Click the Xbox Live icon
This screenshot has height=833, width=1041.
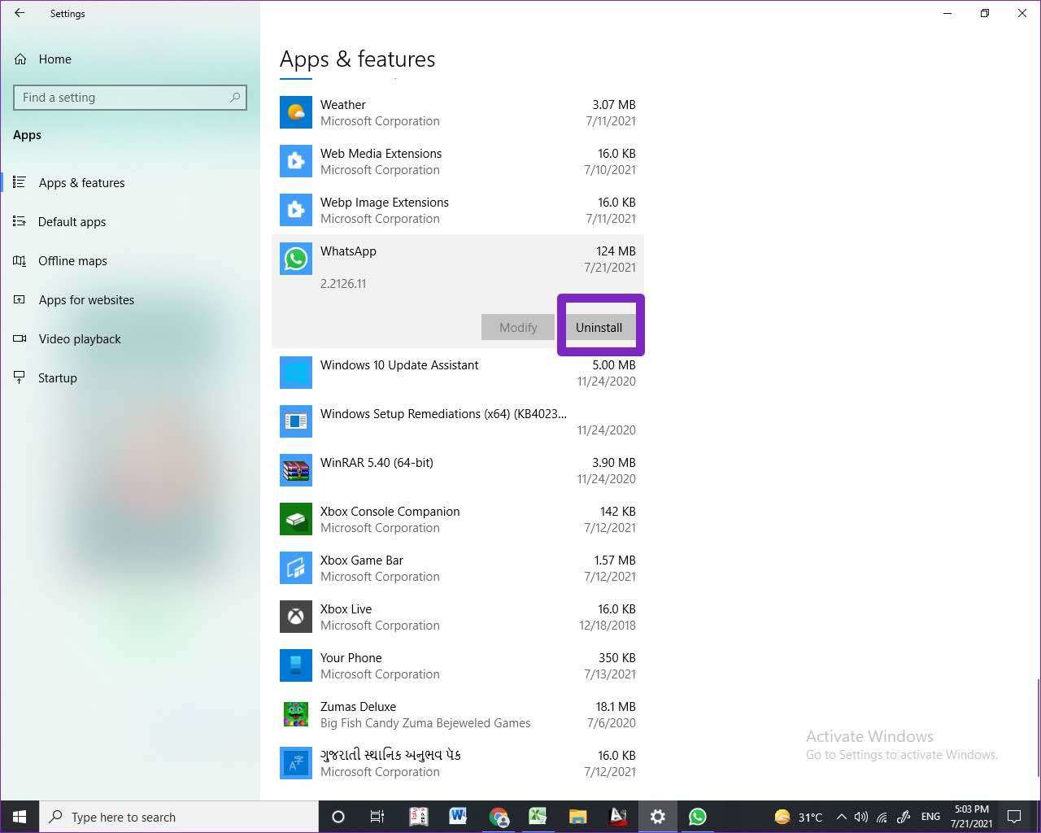(296, 617)
